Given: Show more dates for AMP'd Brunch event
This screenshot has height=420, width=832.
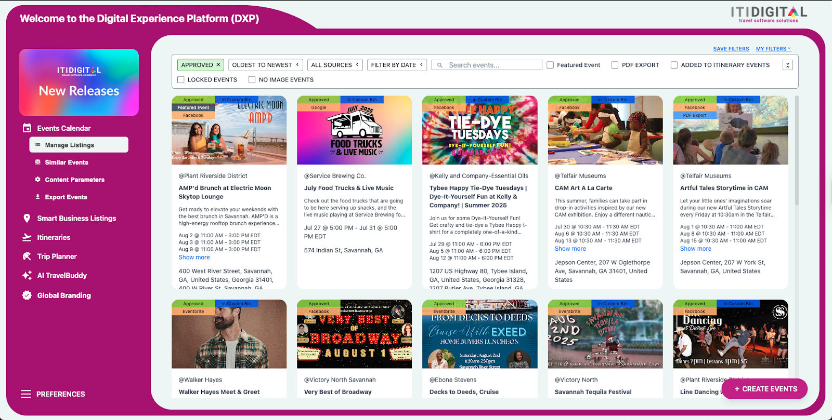Looking at the screenshot, I should point(194,258).
